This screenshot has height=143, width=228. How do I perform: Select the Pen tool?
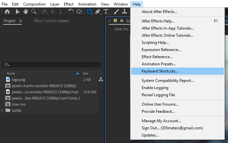click(x=98, y=12)
